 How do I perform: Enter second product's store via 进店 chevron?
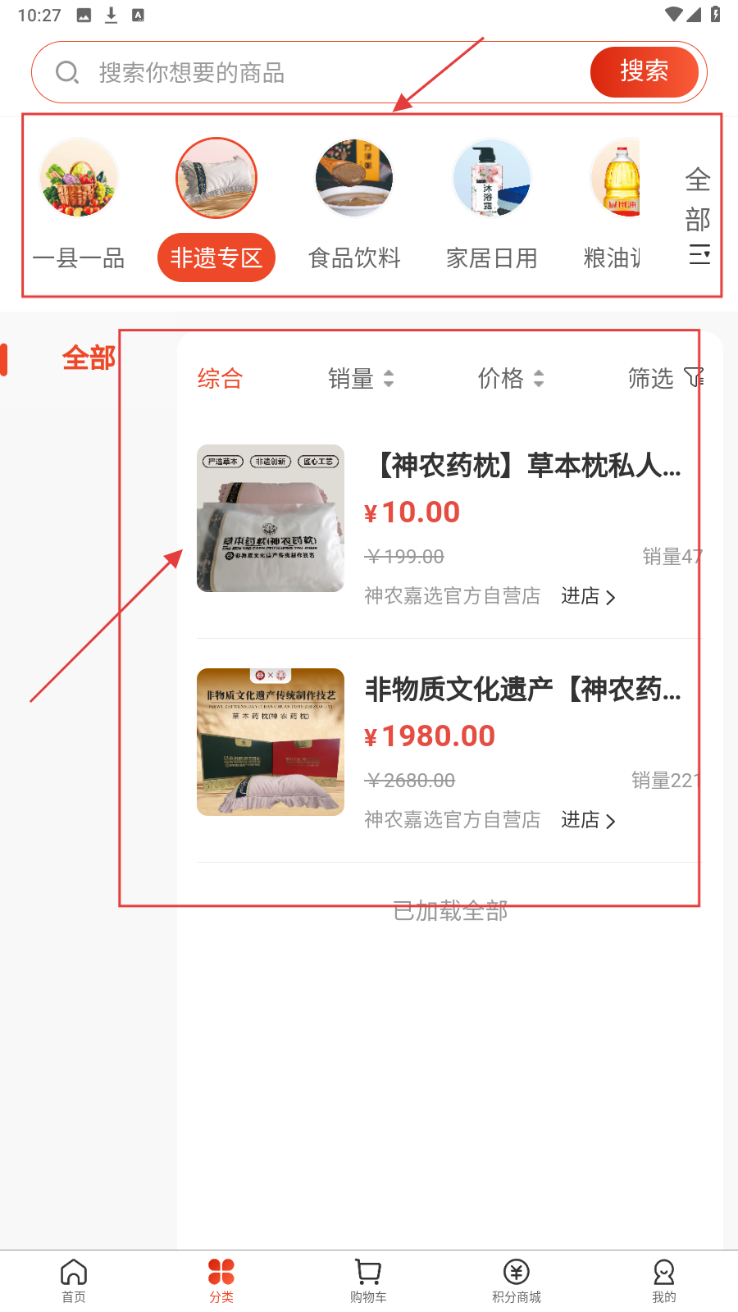pyautogui.click(x=609, y=821)
